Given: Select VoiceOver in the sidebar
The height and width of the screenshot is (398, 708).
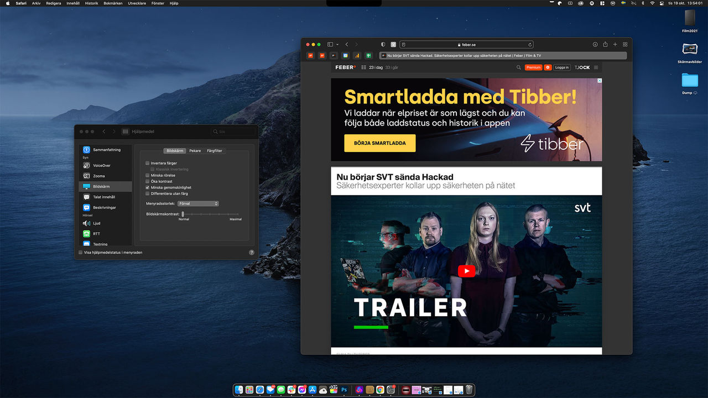Looking at the screenshot, I should click(x=105, y=165).
